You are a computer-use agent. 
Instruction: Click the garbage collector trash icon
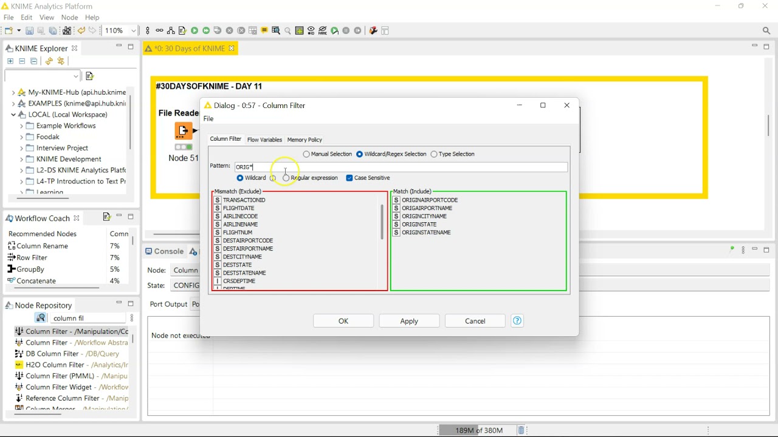pyautogui.click(x=521, y=430)
